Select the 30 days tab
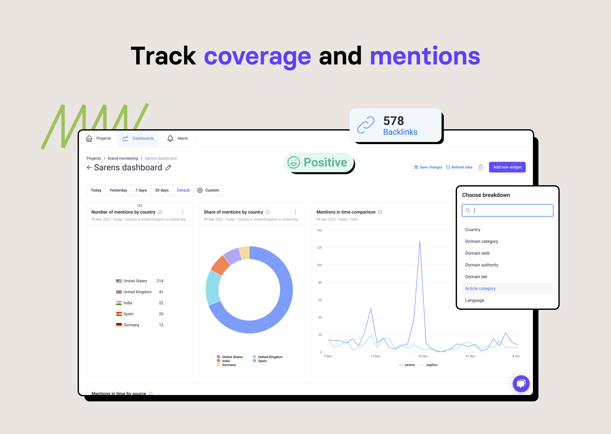The height and width of the screenshot is (434, 611). [x=162, y=190]
